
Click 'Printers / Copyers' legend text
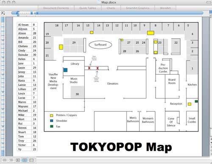pyautogui.click(x=67, y=115)
